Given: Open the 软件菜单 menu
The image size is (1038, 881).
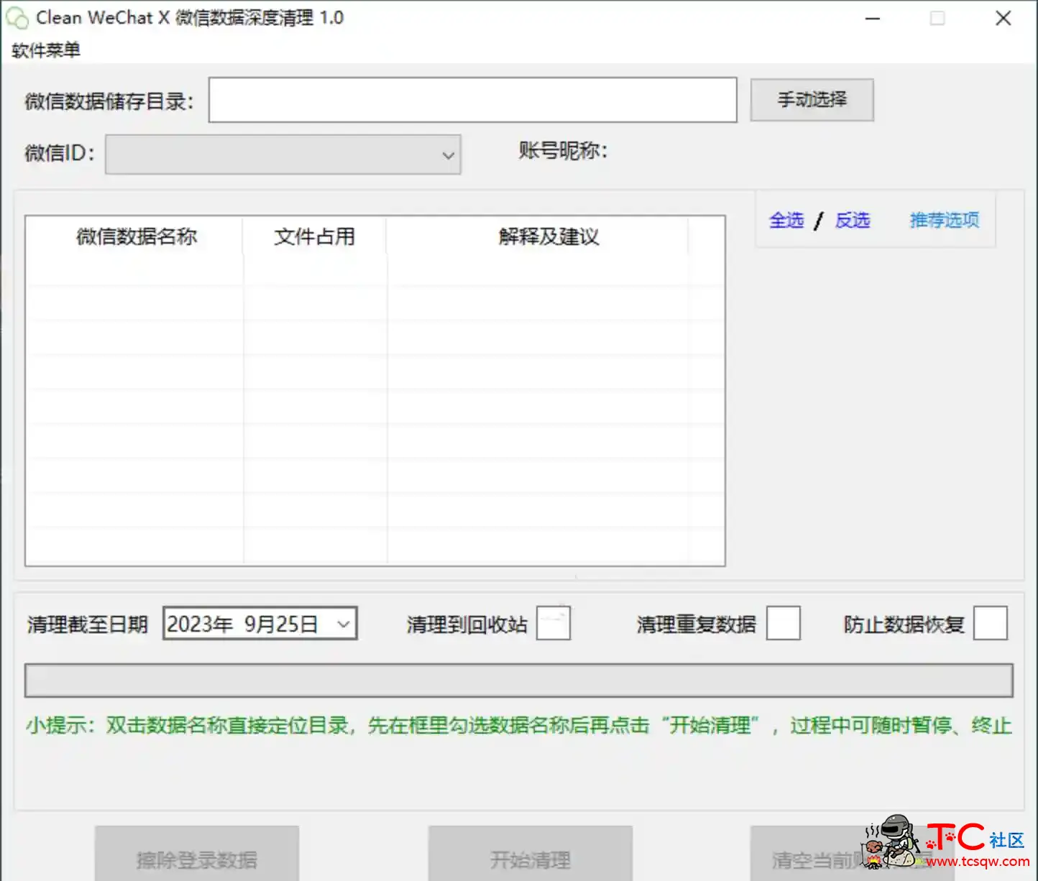Looking at the screenshot, I should (46, 50).
